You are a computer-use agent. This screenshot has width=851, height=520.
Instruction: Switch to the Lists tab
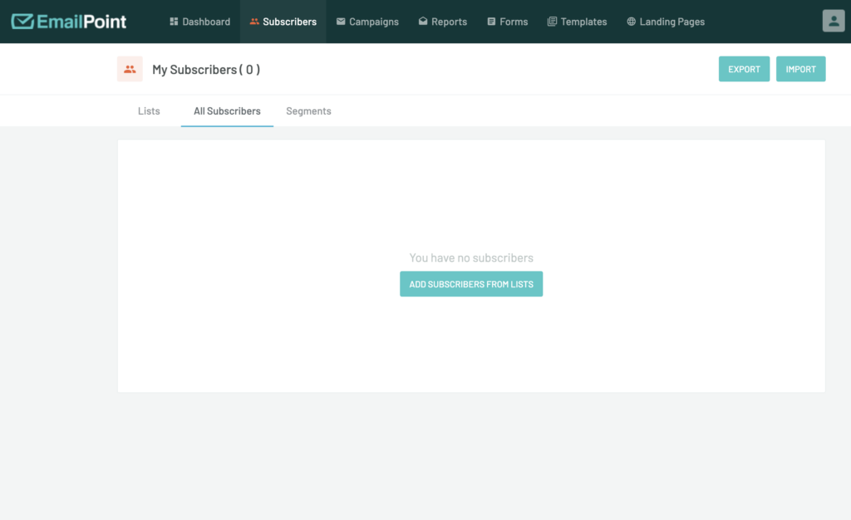tap(149, 111)
